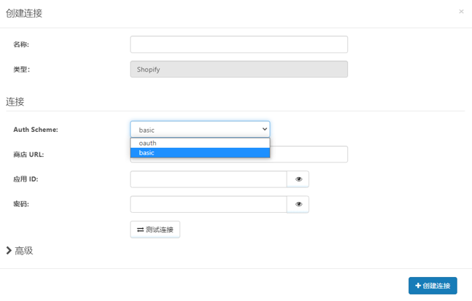Choose the oauth option in the list
The image size is (472, 301).
click(200, 143)
